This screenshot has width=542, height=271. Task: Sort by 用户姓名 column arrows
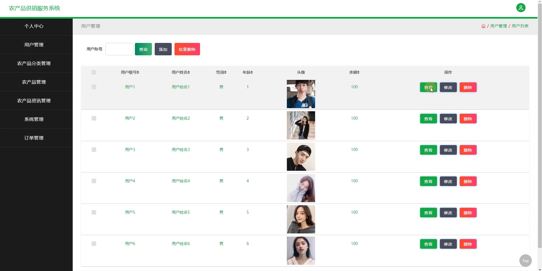click(x=189, y=73)
